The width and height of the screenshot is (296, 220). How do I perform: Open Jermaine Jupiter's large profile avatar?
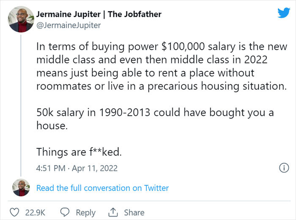click(x=21, y=19)
